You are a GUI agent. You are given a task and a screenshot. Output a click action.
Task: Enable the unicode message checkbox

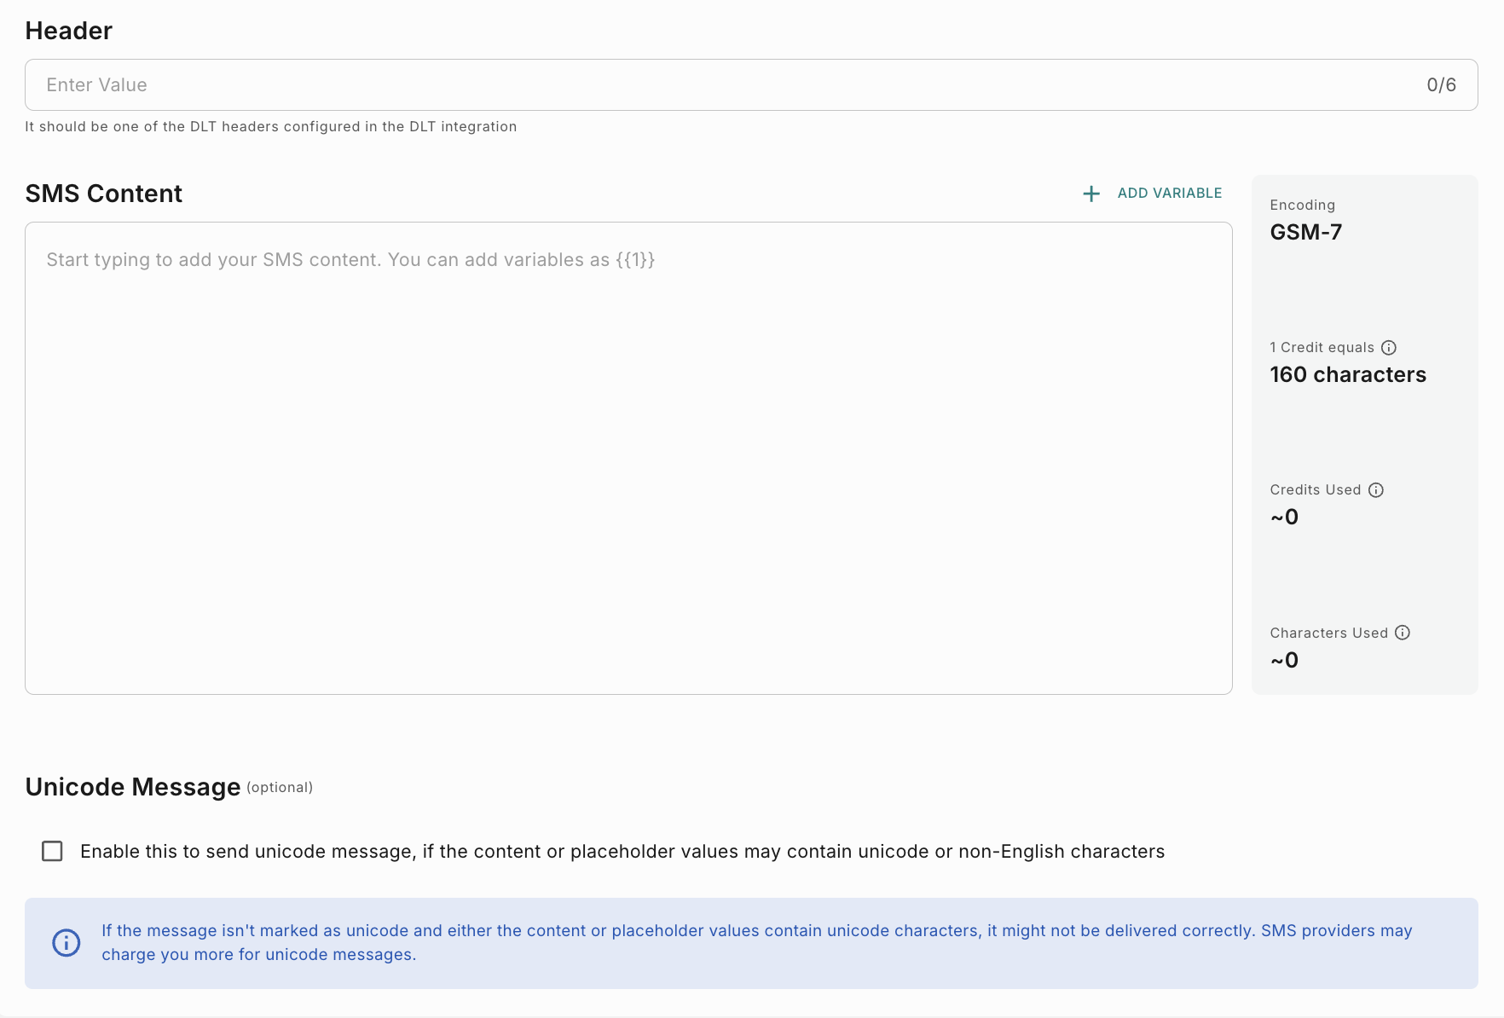pyautogui.click(x=52, y=851)
